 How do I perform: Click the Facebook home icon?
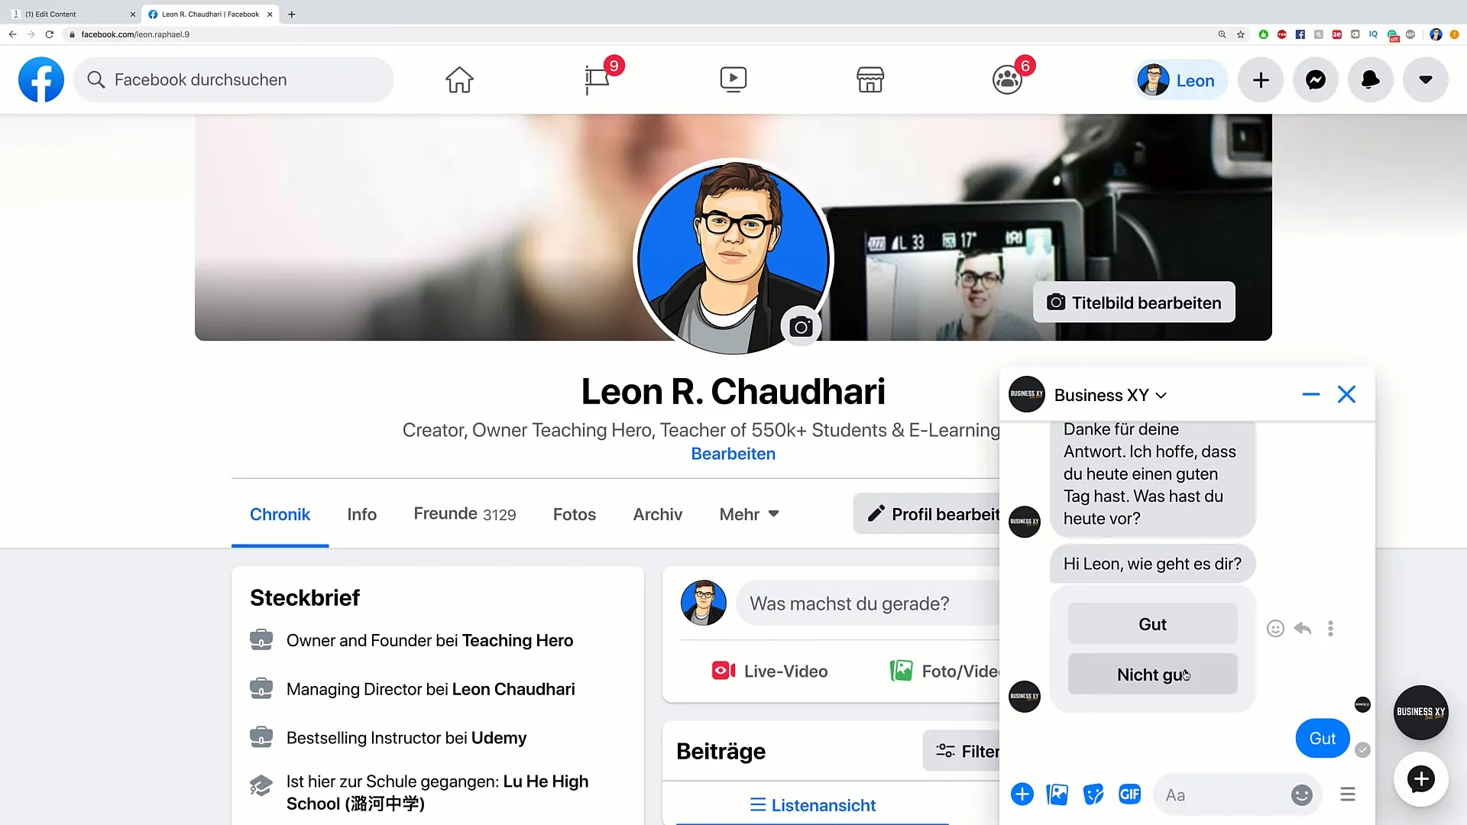click(x=459, y=79)
